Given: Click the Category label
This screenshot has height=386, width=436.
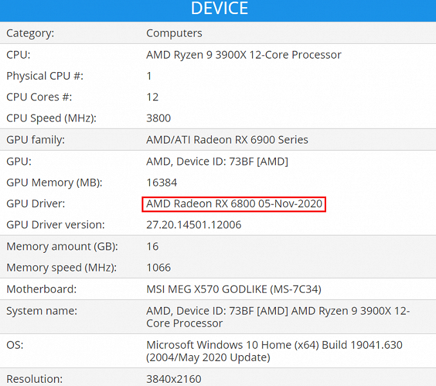Looking at the screenshot, I should [30, 33].
